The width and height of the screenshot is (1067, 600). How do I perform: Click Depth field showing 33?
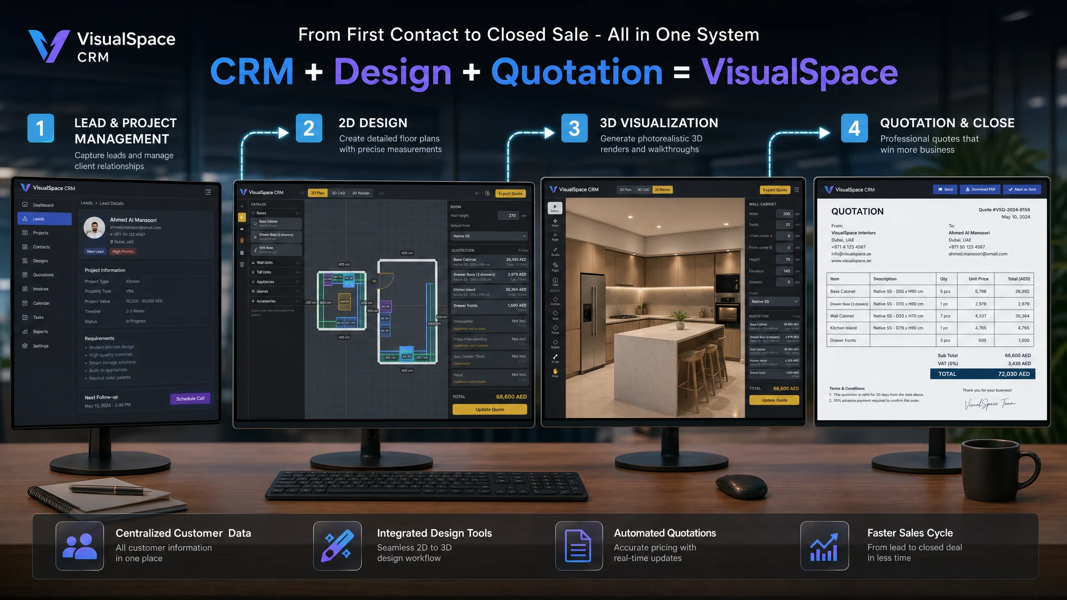(785, 224)
